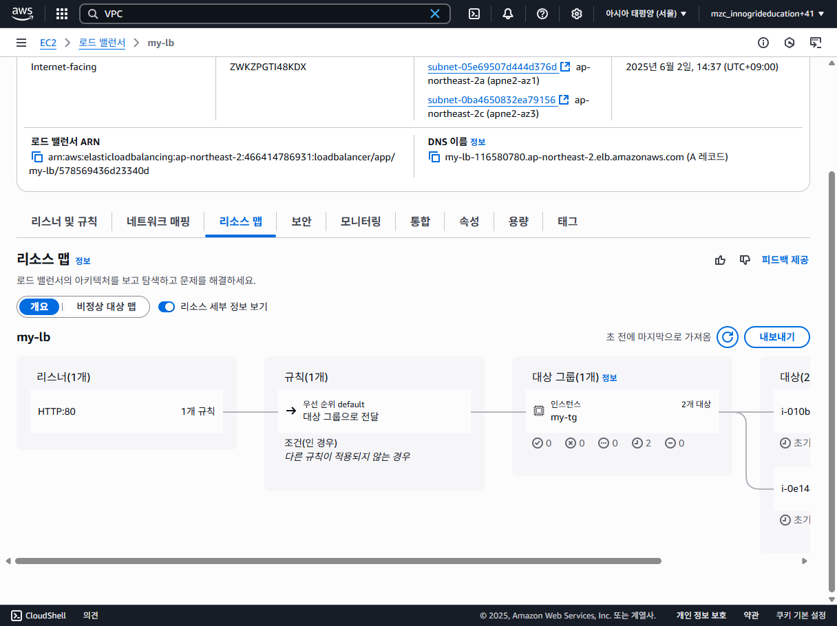
Task: Click the horizontal scrollbar of resource map
Action: click(x=338, y=561)
